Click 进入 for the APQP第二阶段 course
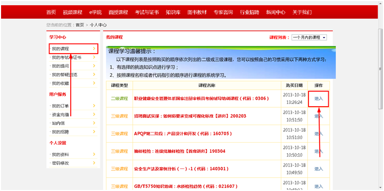The image size is (384, 191). point(319,134)
